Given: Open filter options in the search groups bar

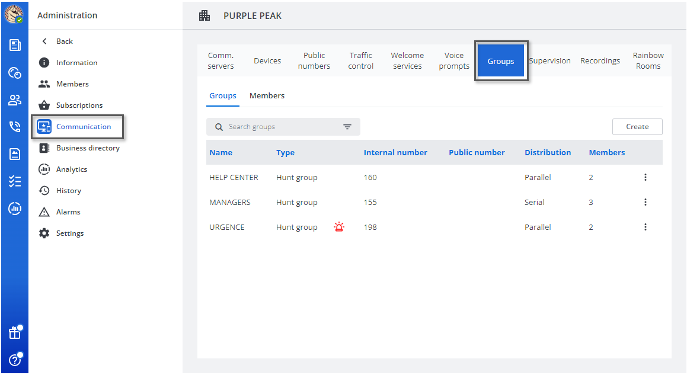Looking at the screenshot, I should pyautogui.click(x=347, y=127).
